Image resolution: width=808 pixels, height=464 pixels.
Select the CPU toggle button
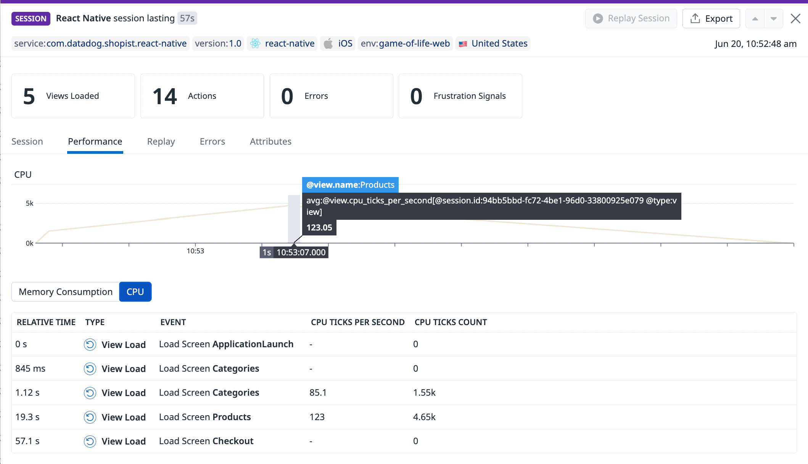(135, 292)
